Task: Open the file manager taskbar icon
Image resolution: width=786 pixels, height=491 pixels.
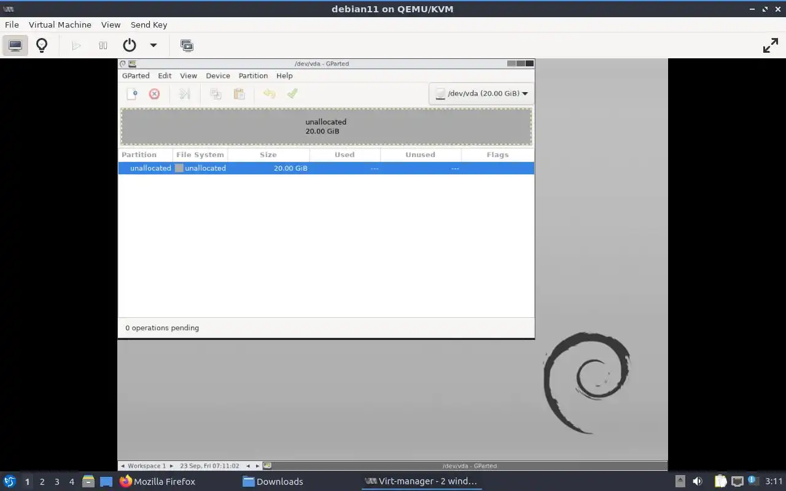Action: click(88, 481)
